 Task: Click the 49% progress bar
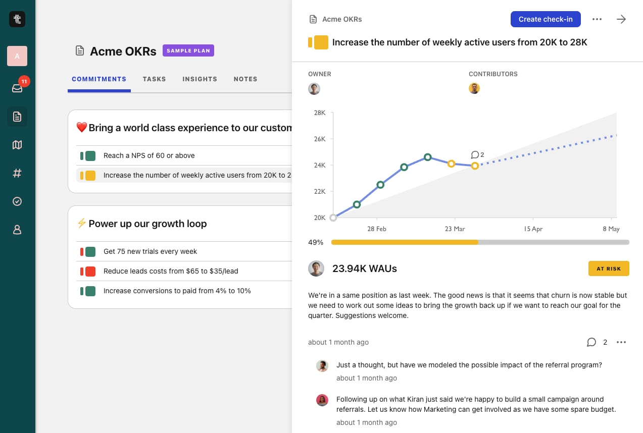[480, 242]
